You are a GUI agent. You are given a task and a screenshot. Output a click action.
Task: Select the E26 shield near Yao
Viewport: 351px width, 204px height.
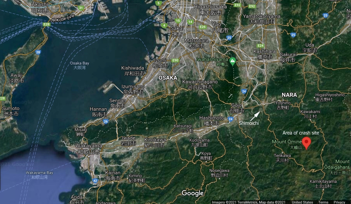(x=202, y=27)
